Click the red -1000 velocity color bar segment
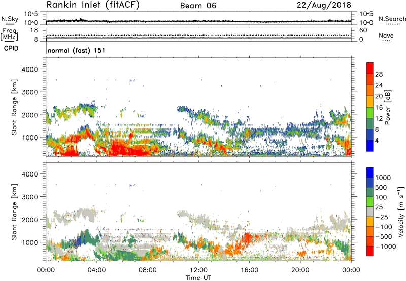This screenshot has height=281, width=406. tap(370, 251)
